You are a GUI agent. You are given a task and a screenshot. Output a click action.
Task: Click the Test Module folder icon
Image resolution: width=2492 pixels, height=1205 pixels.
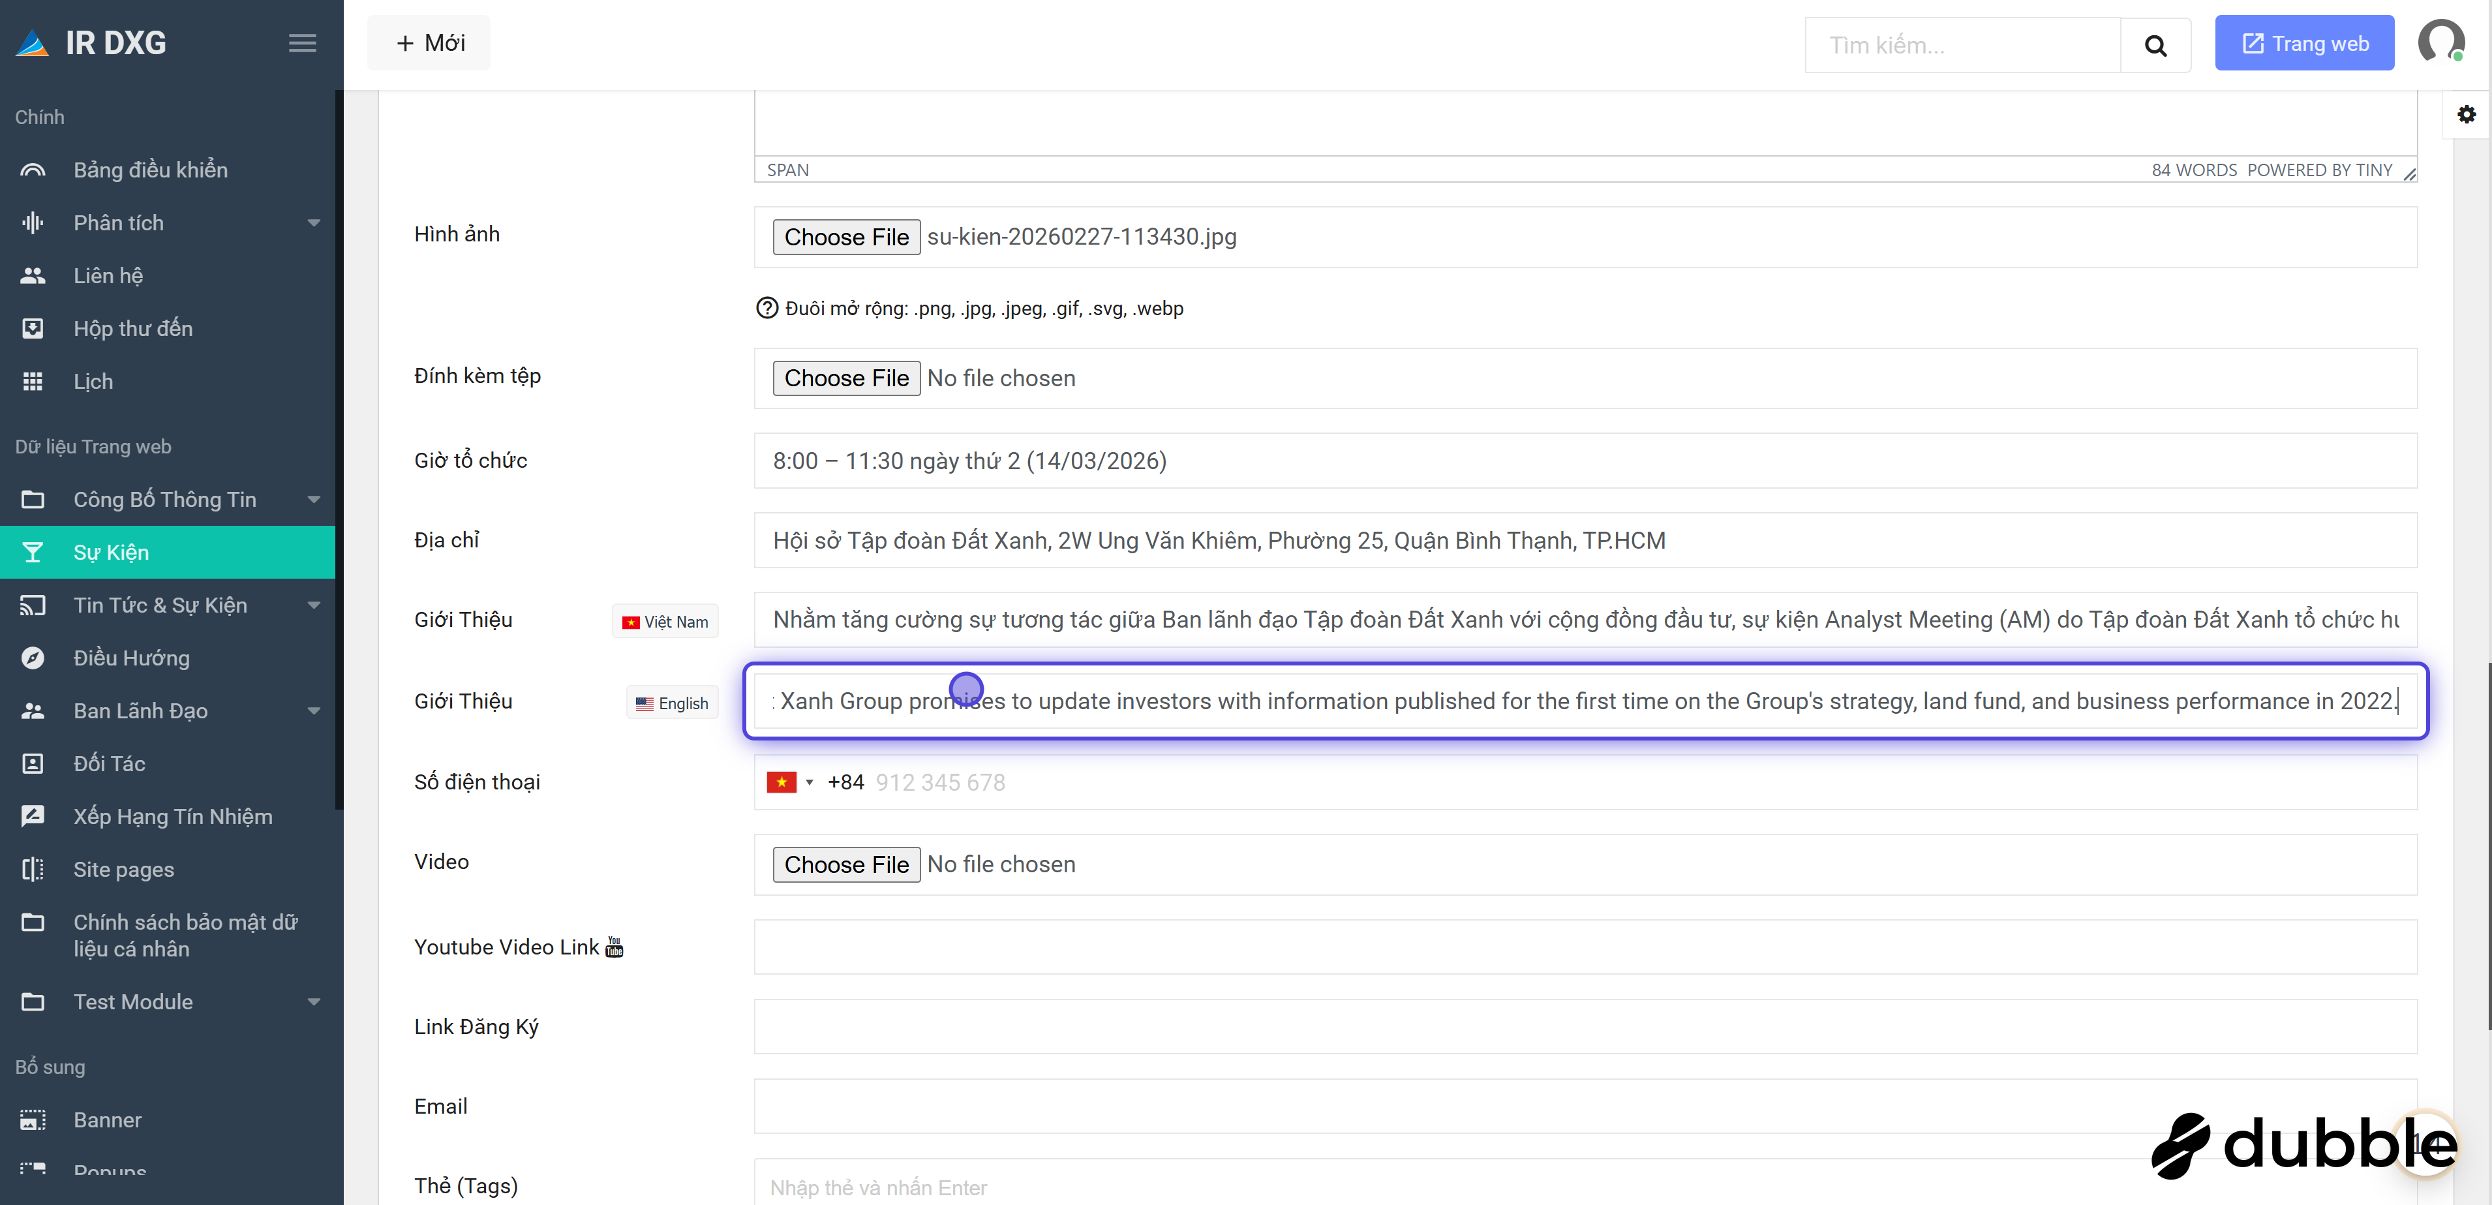point(33,1002)
